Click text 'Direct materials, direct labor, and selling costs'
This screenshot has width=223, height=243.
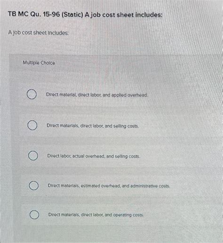point(93,126)
